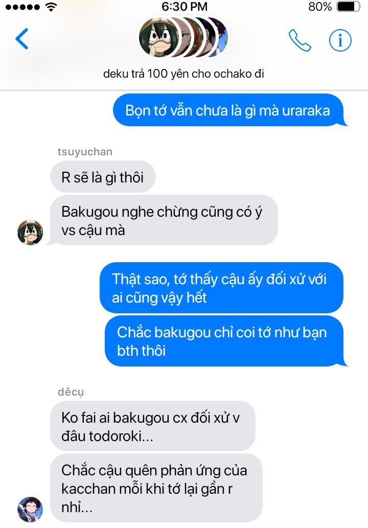Viewport: 368px width, 528px height.
Task: Tap sender name 'tsuyuchan' label
Action: tap(85, 152)
